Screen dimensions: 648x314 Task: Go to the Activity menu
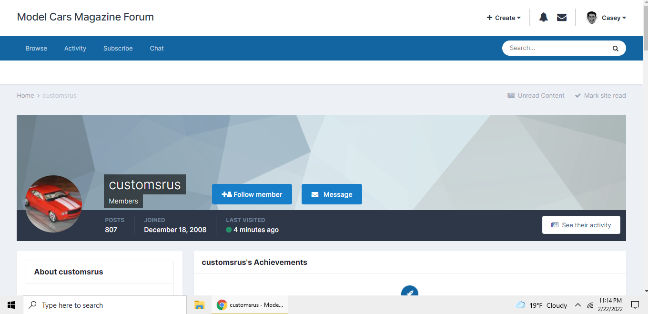(x=75, y=48)
